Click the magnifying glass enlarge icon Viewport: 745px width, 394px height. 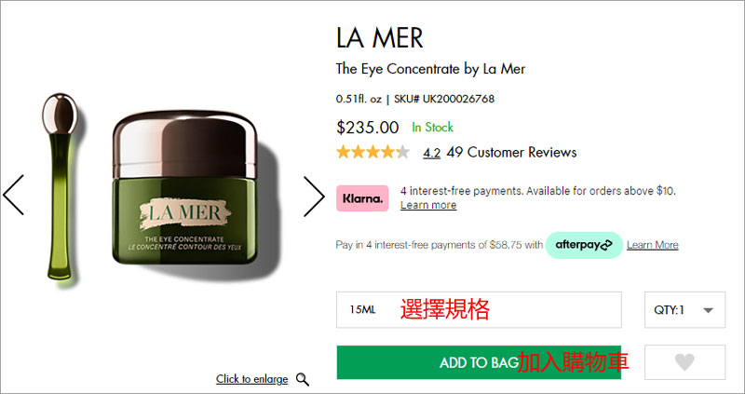click(x=303, y=379)
